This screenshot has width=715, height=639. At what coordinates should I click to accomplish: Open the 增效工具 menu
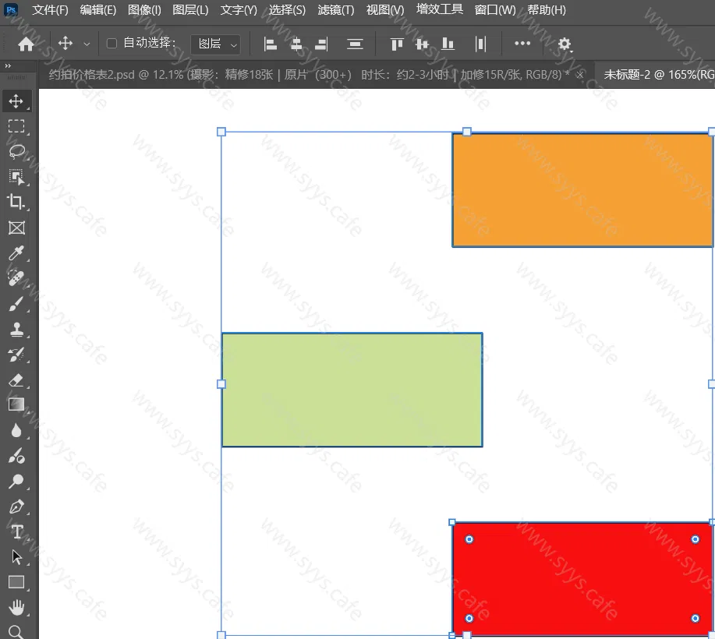click(x=440, y=9)
